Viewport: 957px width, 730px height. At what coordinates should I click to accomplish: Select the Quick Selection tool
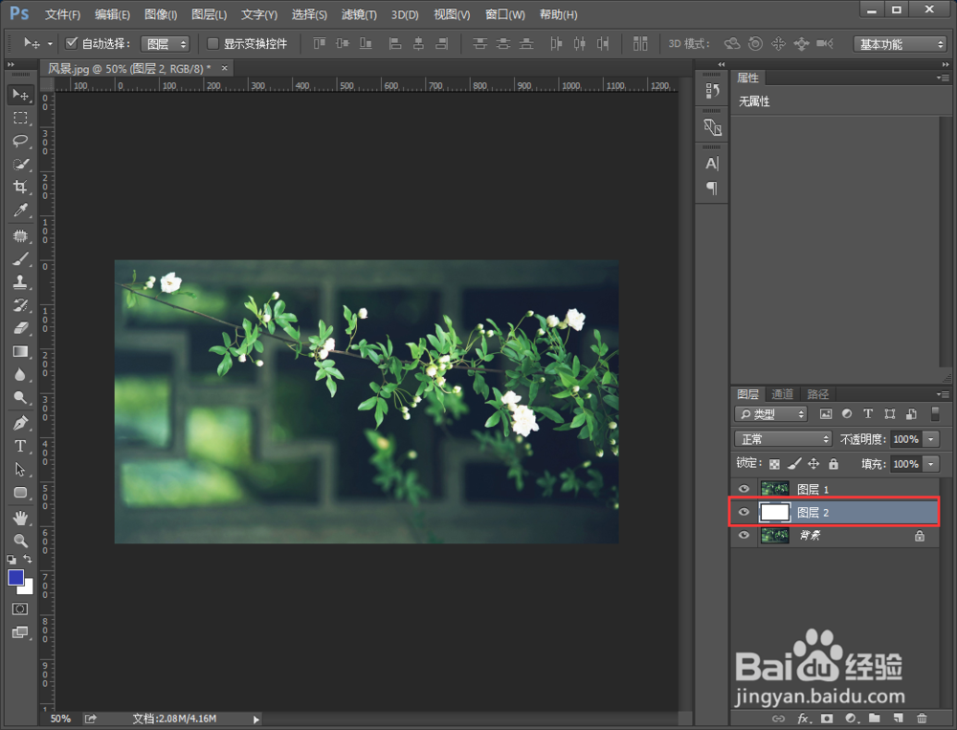click(x=20, y=165)
